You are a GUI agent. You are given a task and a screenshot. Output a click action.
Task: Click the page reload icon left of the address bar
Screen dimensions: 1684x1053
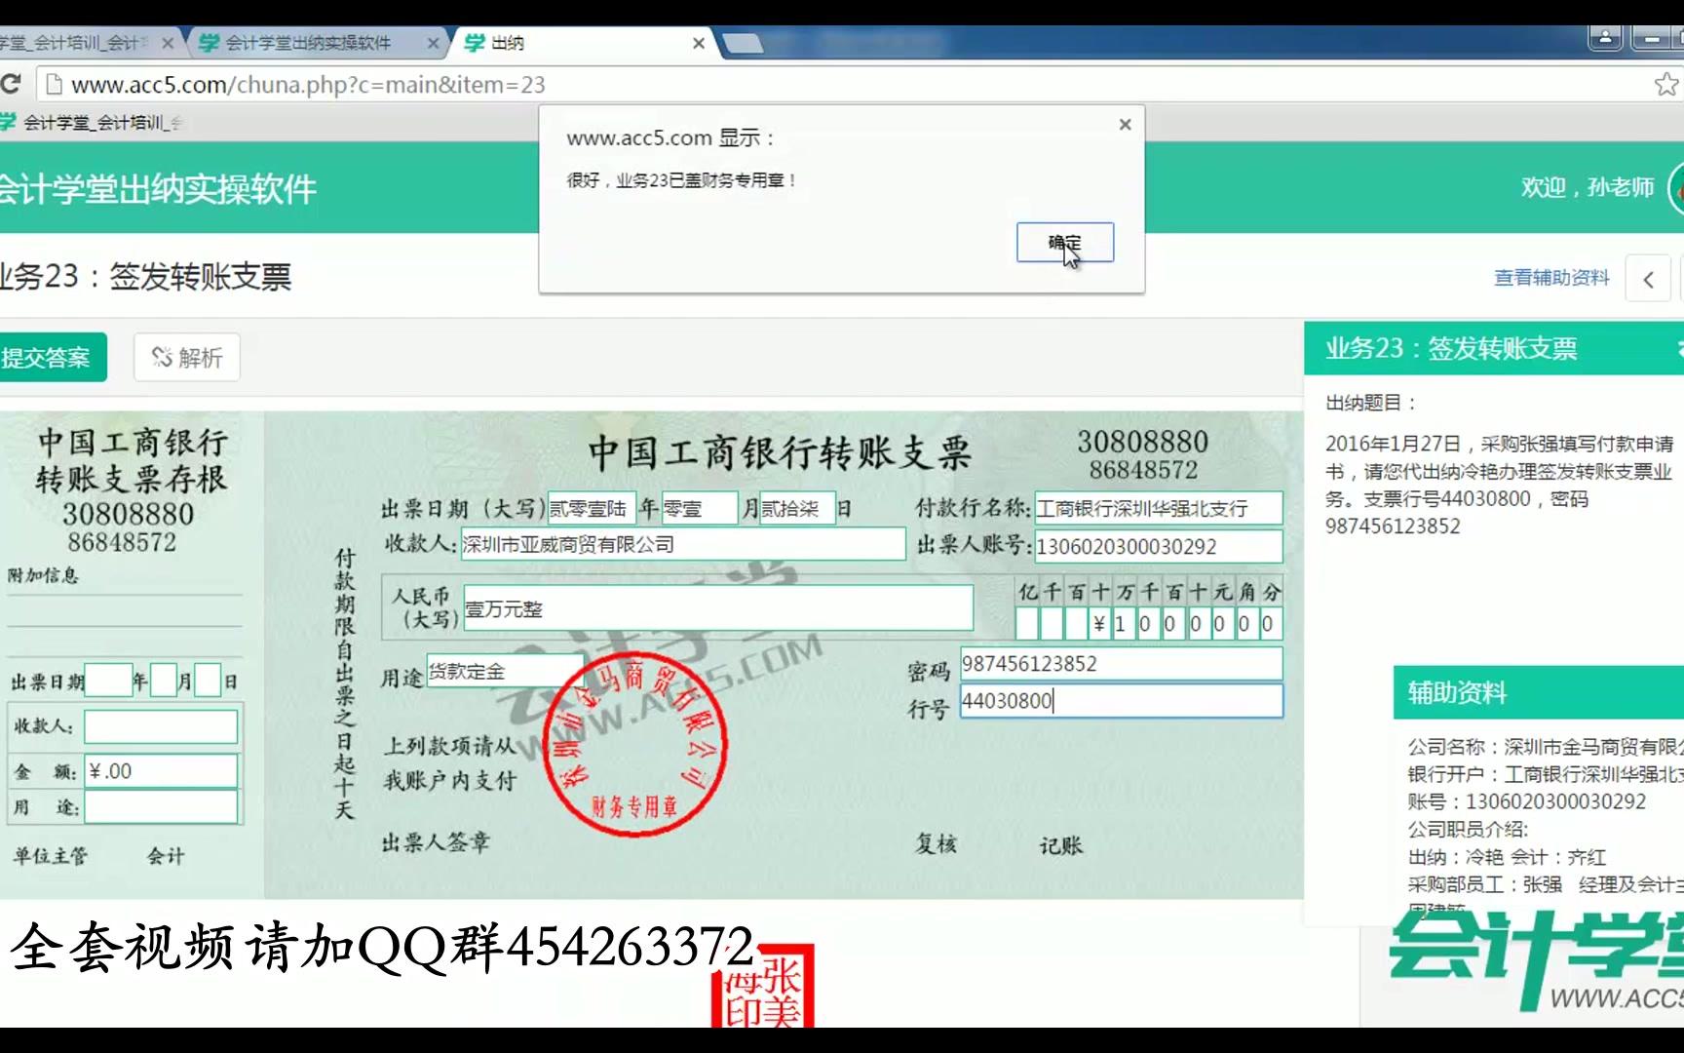point(10,85)
